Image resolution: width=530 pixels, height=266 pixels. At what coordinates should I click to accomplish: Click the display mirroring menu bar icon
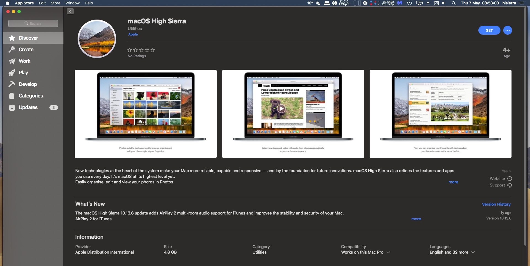click(419, 3)
